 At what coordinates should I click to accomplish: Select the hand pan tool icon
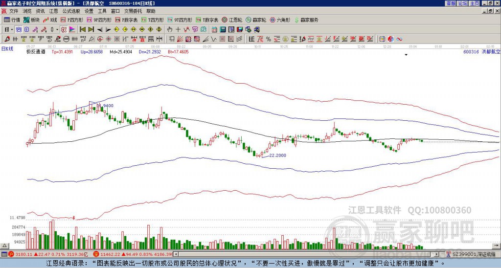[169, 29]
